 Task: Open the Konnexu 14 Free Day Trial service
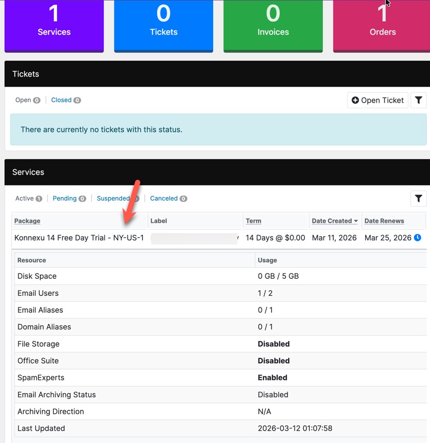pos(79,238)
